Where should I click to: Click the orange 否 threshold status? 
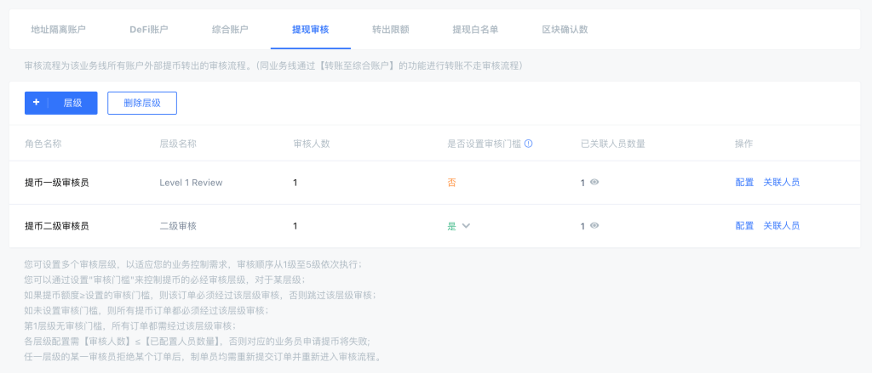[451, 182]
